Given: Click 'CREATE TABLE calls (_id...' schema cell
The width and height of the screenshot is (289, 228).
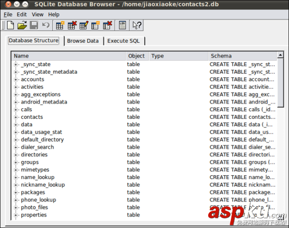Looking at the screenshot, I should coord(242,110).
